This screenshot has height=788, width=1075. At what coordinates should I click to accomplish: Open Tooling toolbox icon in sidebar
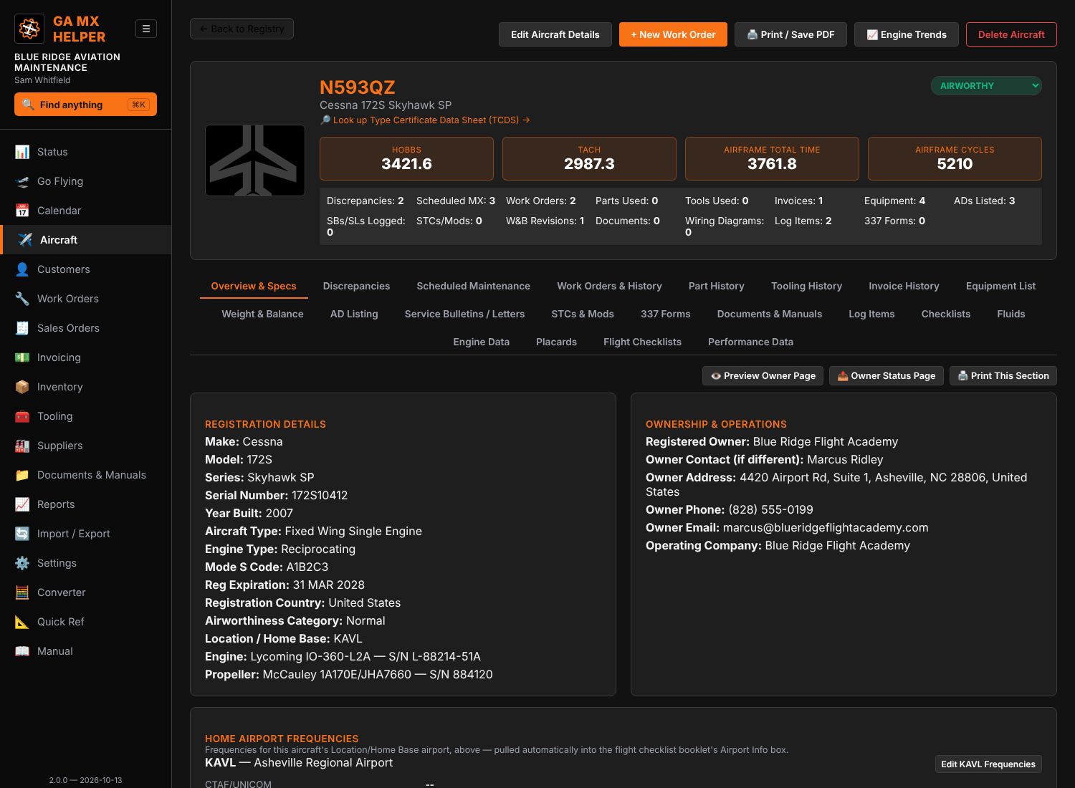(x=22, y=416)
